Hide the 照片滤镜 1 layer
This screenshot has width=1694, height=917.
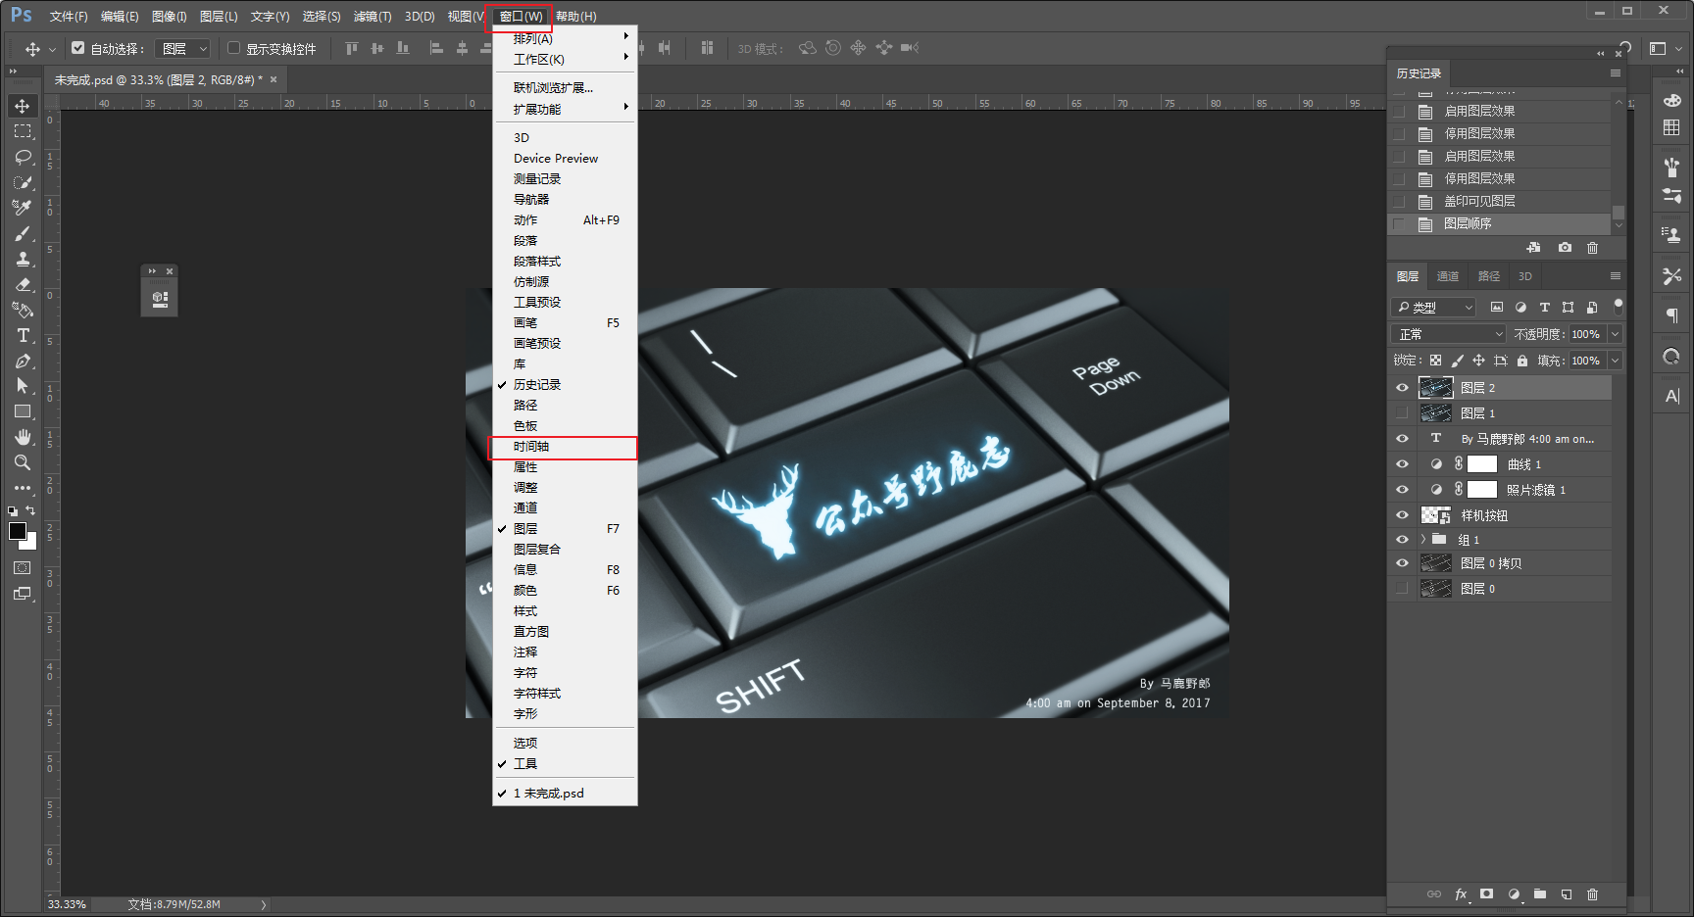[x=1402, y=490]
